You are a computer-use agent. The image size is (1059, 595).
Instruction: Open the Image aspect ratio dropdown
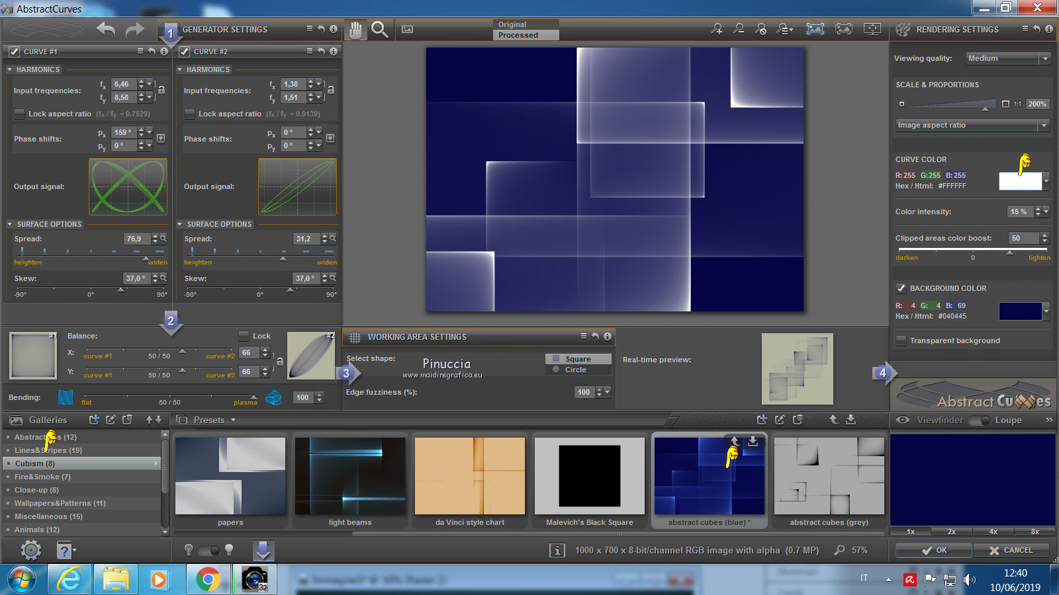click(x=972, y=125)
